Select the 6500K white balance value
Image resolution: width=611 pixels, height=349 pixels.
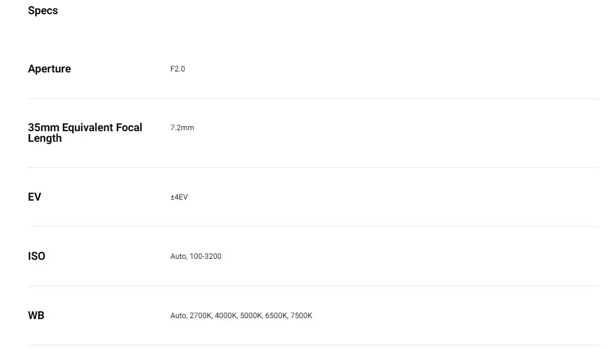(276, 316)
